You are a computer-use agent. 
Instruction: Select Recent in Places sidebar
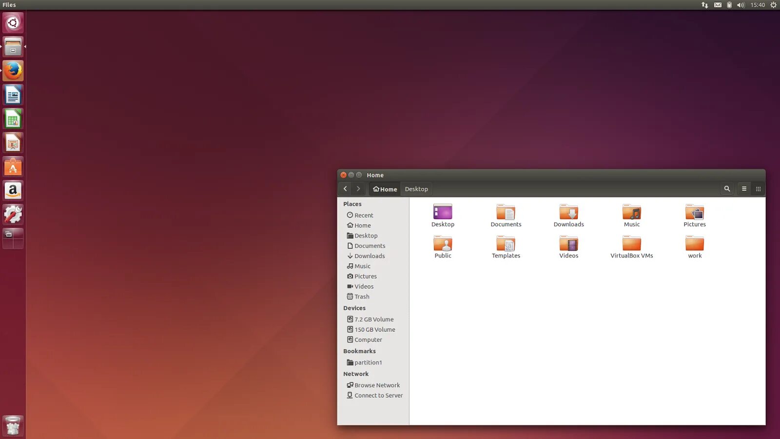coord(360,215)
